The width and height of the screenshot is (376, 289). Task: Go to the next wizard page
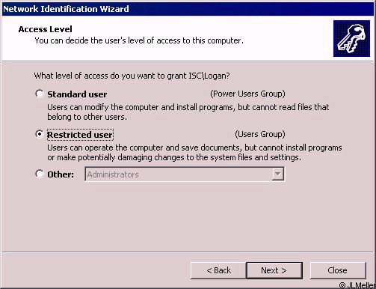pyautogui.click(x=274, y=270)
